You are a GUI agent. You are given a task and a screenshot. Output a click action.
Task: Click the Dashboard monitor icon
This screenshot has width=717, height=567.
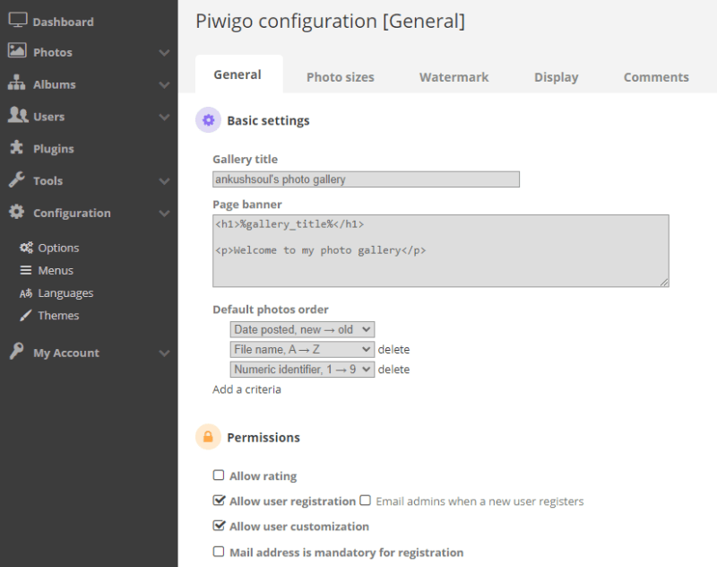click(x=17, y=21)
